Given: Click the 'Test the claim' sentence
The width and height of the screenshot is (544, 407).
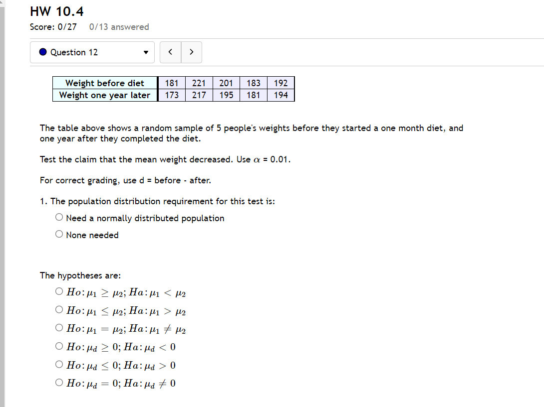Looking at the screenshot, I should click(x=165, y=160).
